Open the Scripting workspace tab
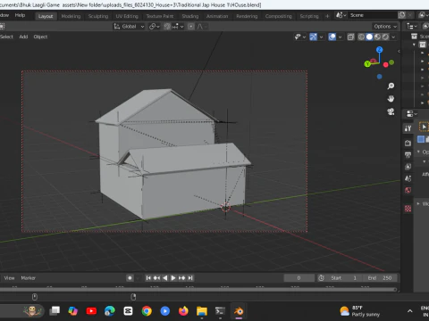This screenshot has height=321, width=429. (309, 16)
